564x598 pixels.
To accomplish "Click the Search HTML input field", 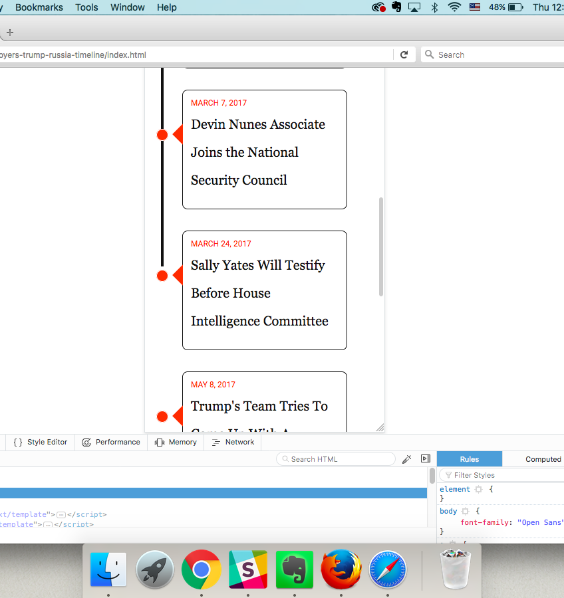I will [341, 459].
